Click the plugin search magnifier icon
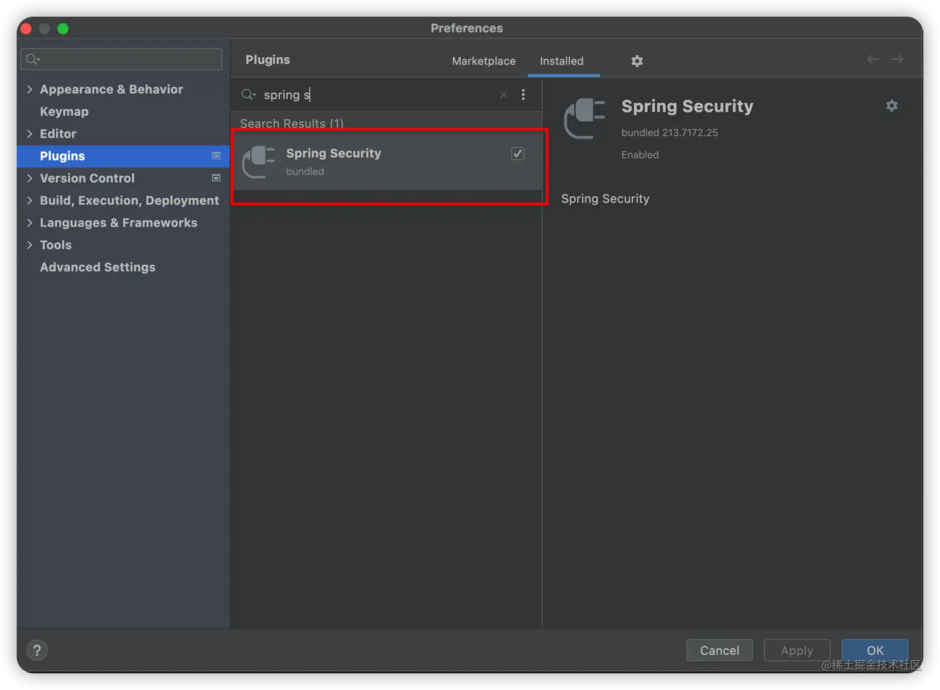This screenshot has width=940, height=690. click(x=249, y=94)
